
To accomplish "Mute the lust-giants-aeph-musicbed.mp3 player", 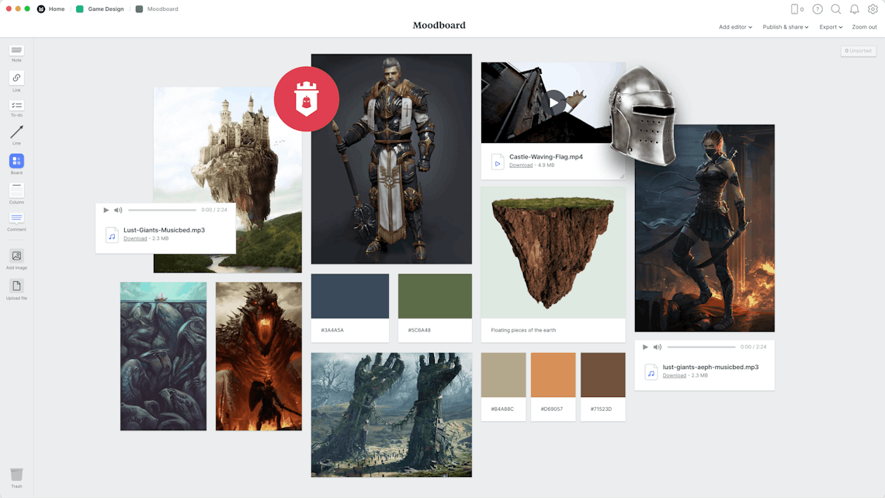I will pyautogui.click(x=658, y=347).
